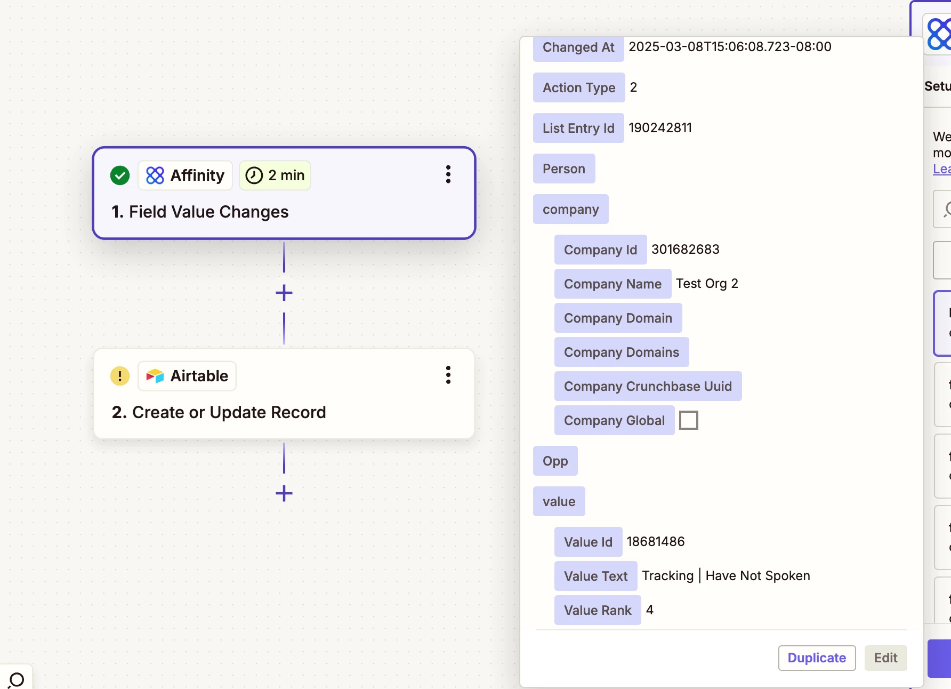Screen dimensions: 951x689
Task: Click the Duplicate button
Action: (x=817, y=658)
